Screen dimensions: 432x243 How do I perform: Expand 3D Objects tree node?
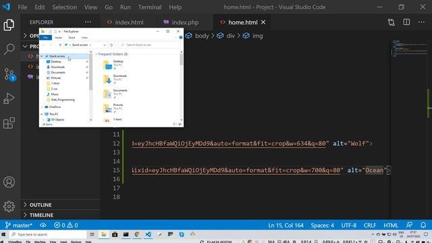pos(43,119)
